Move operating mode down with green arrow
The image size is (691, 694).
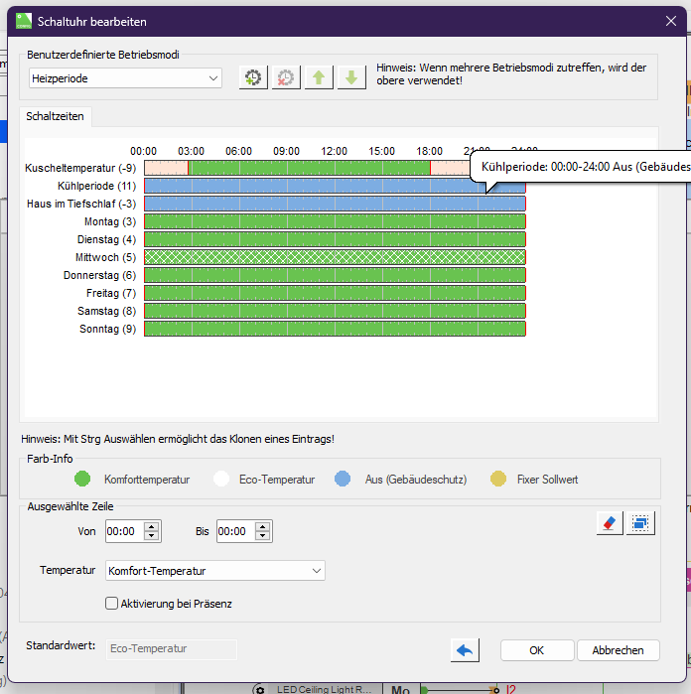coord(349,77)
